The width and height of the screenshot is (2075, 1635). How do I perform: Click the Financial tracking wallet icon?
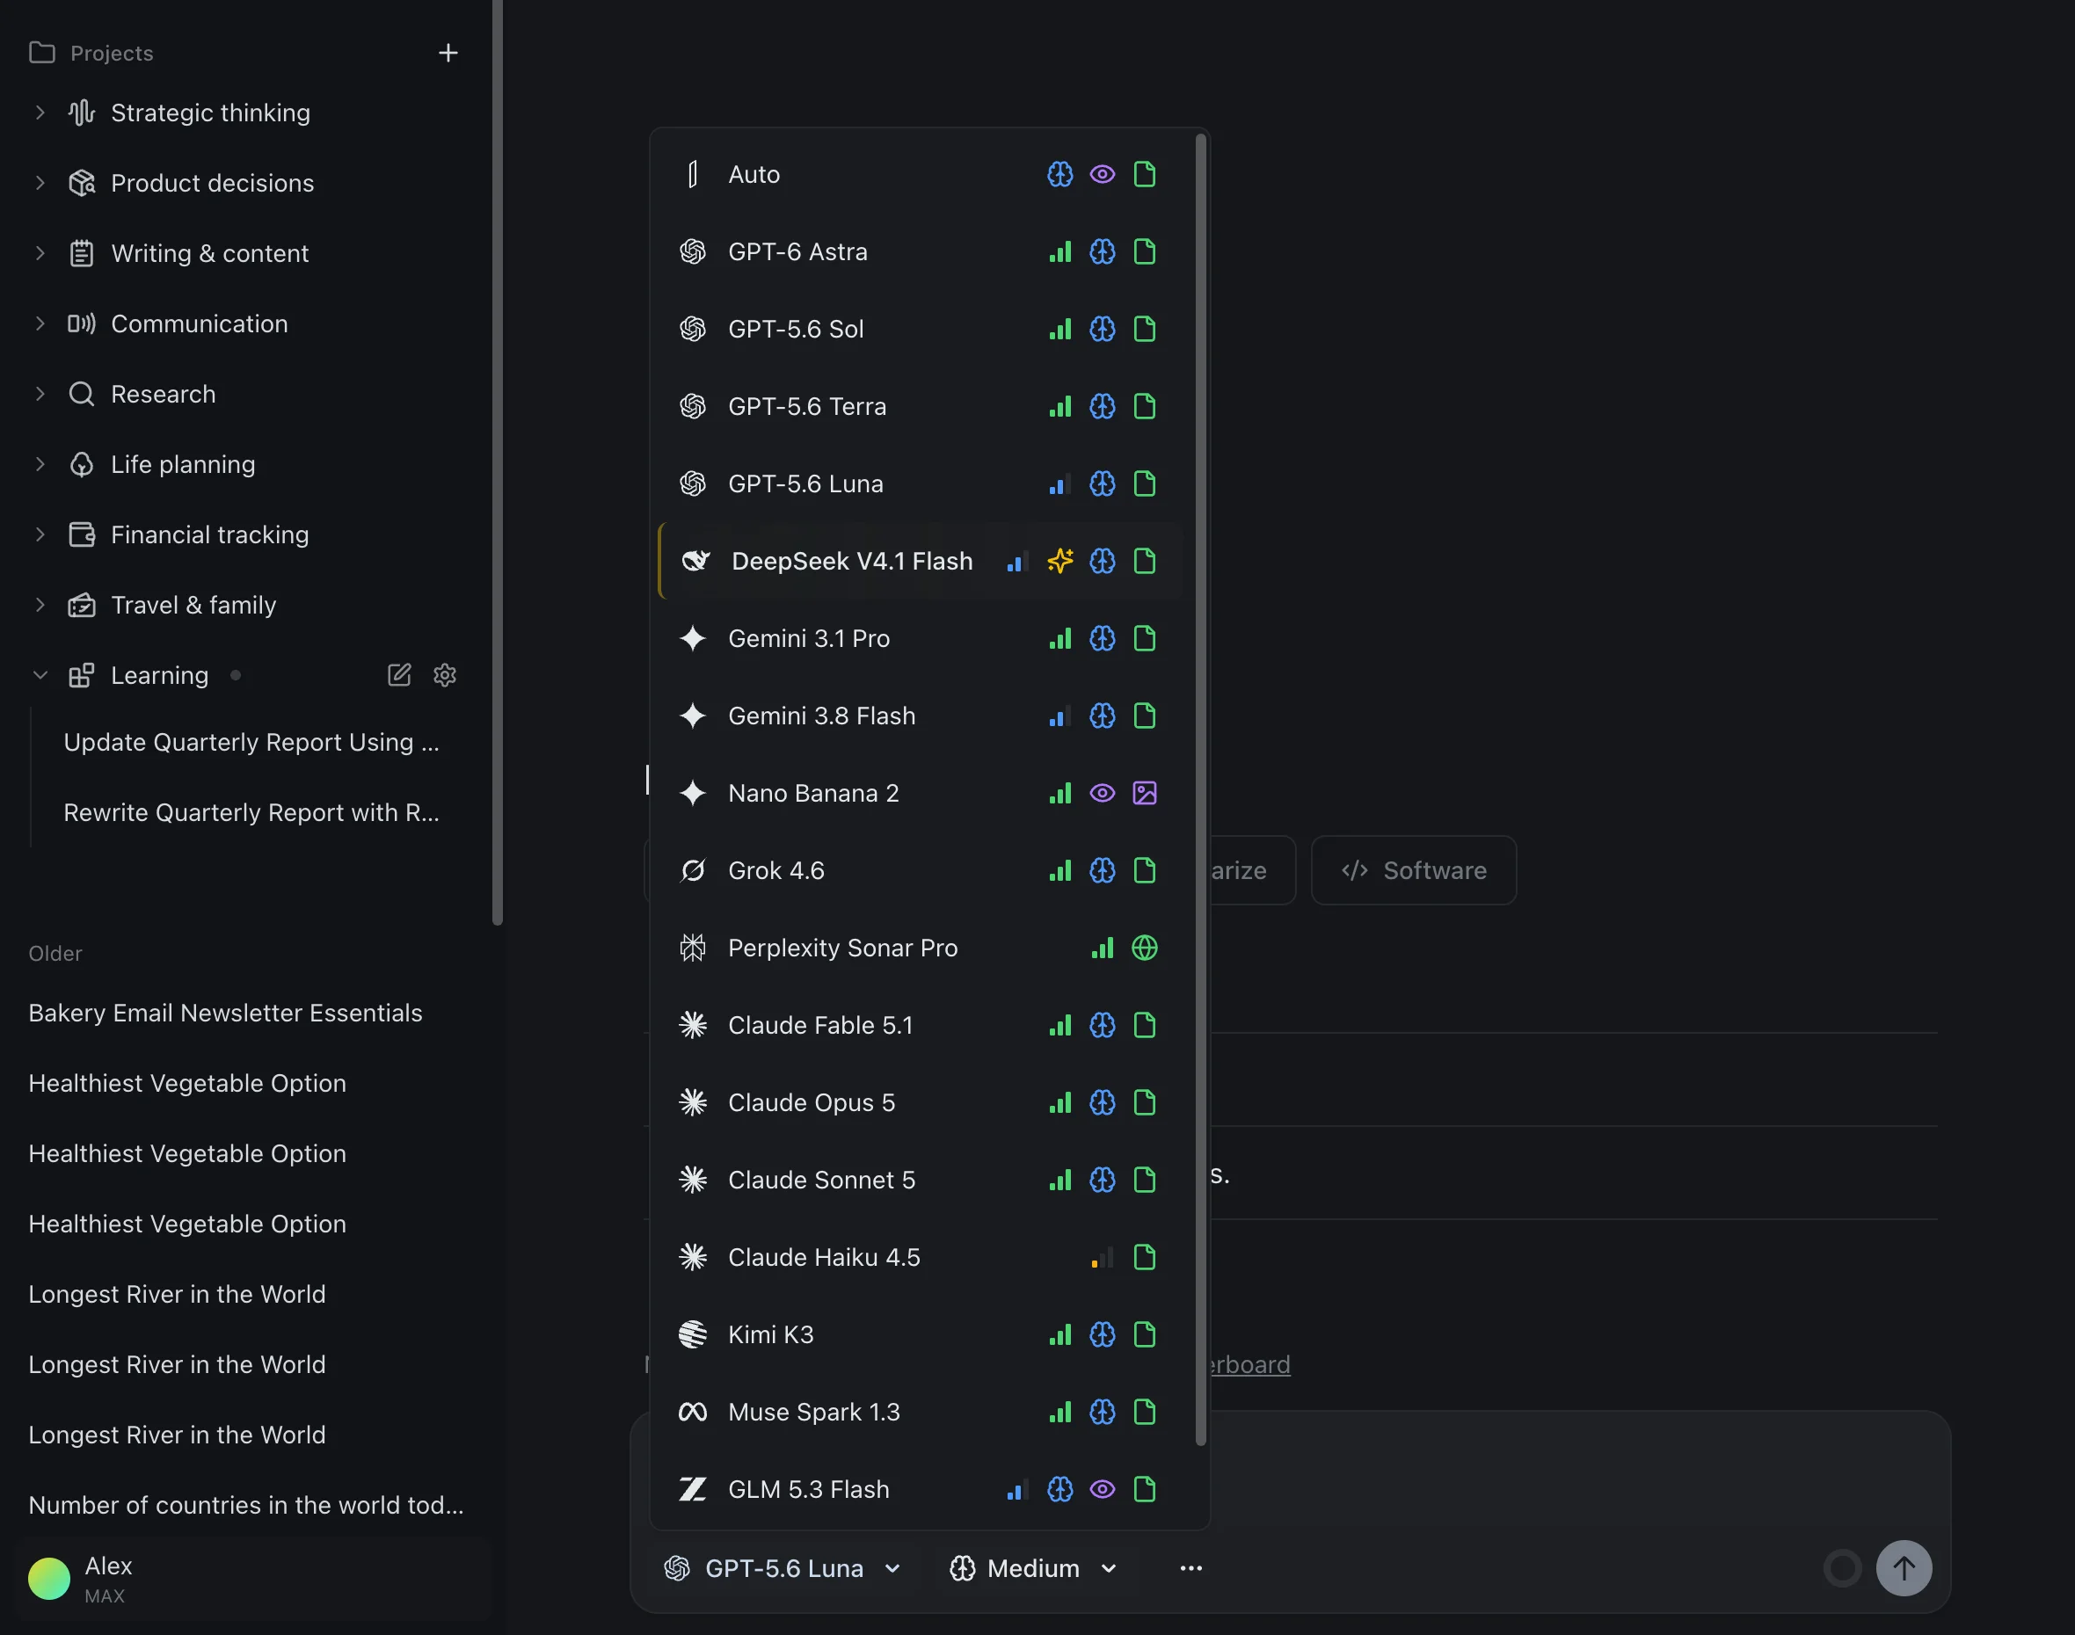click(82, 535)
